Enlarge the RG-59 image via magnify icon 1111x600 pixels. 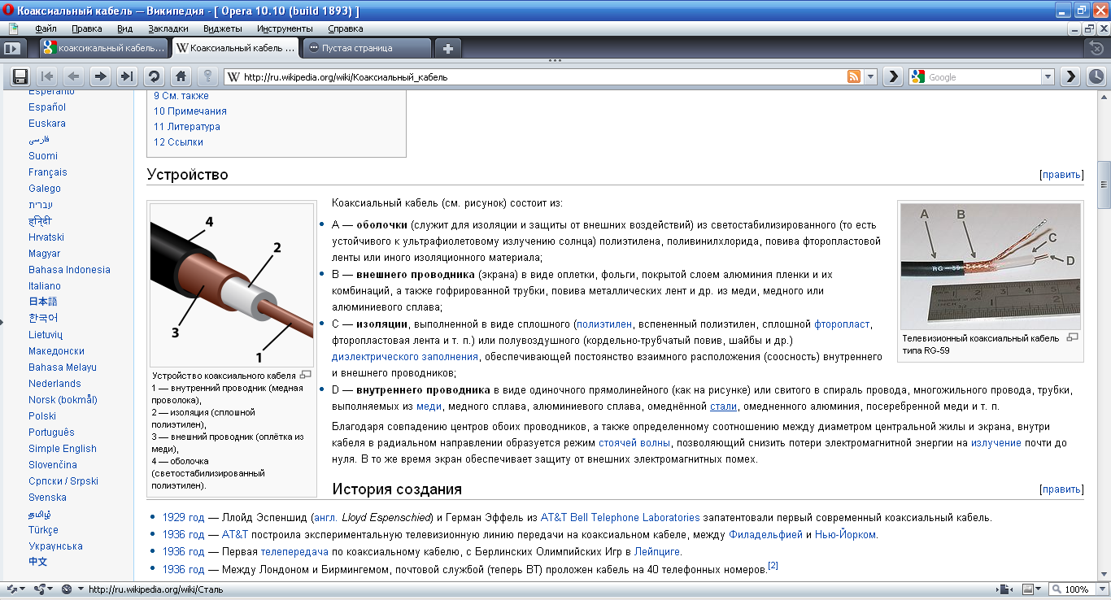1072,337
